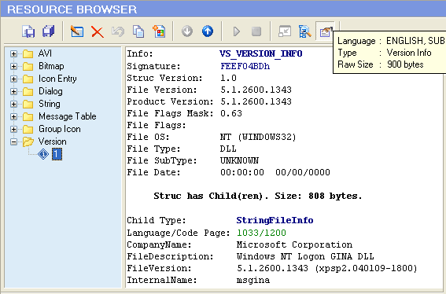This screenshot has height=294, width=446.
Task: Expand the Bitmap folder node
Action: click(13, 66)
